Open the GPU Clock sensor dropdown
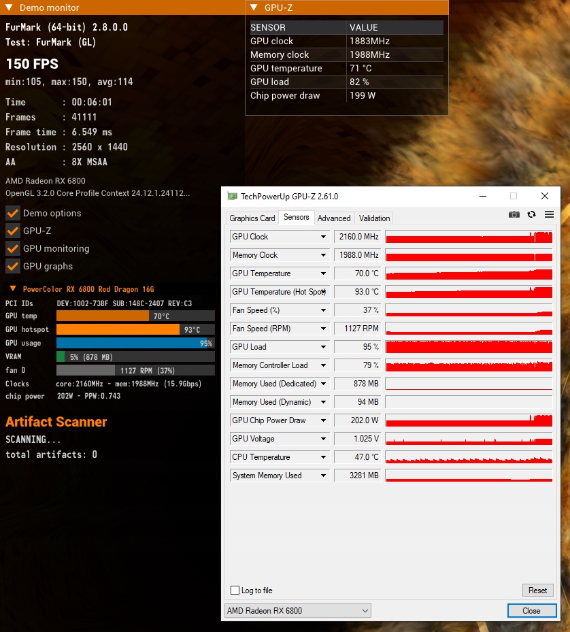570x632 pixels. (x=323, y=237)
